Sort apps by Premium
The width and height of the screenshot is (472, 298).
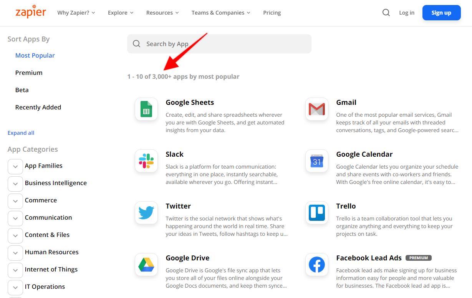(29, 73)
